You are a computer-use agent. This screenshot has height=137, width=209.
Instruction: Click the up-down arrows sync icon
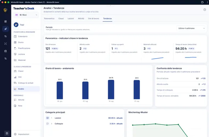[6, 36]
